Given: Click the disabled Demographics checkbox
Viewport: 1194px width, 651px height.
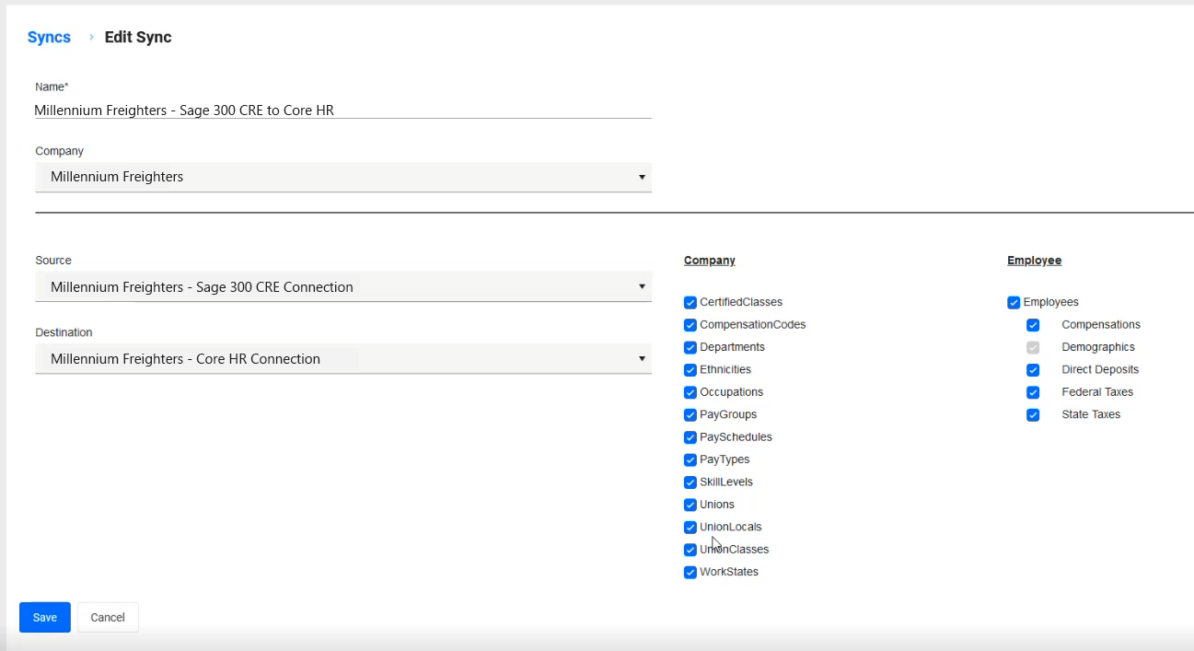Looking at the screenshot, I should 1033,347.
